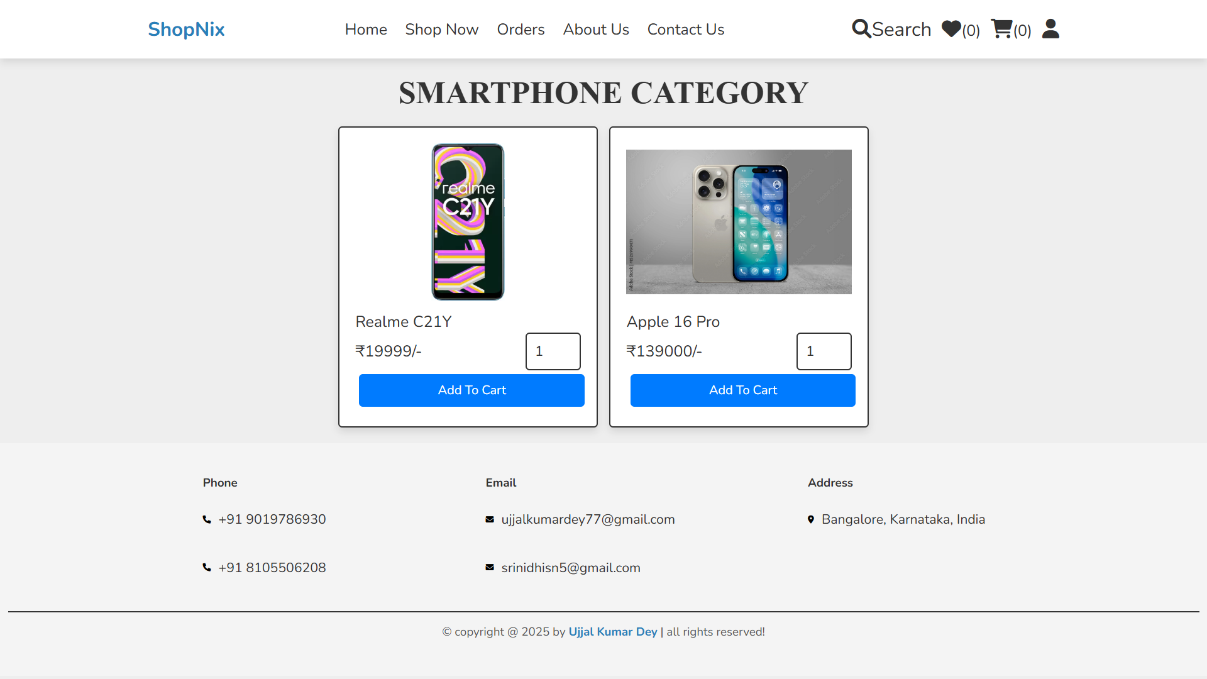Focus the Realme C21Y quantity field
This screenshot has height=679, width=1207.
553,351
